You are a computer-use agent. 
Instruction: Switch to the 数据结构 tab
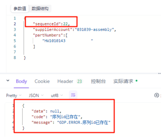point(40,8)
